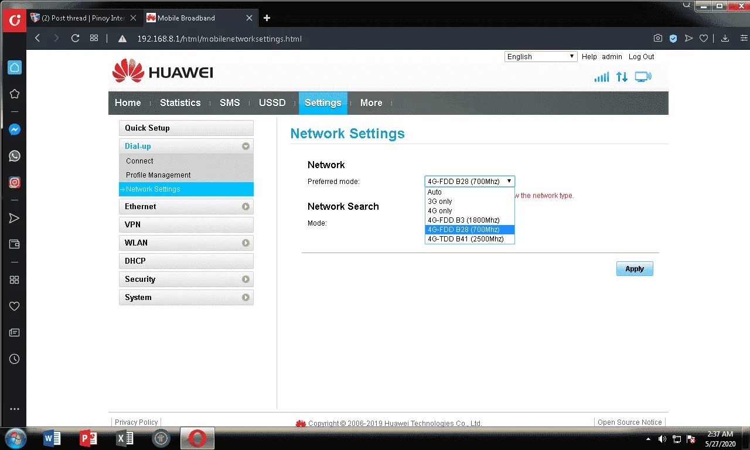Viewport: 750px width, 450px height.
Task: Click the Help link
Action: click(x=589, y=57)
